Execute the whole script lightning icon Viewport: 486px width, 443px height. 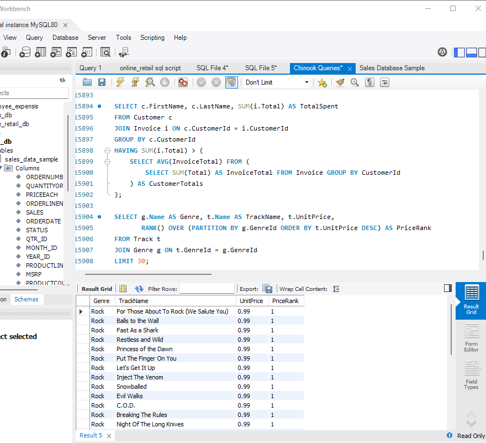(120, 82)
